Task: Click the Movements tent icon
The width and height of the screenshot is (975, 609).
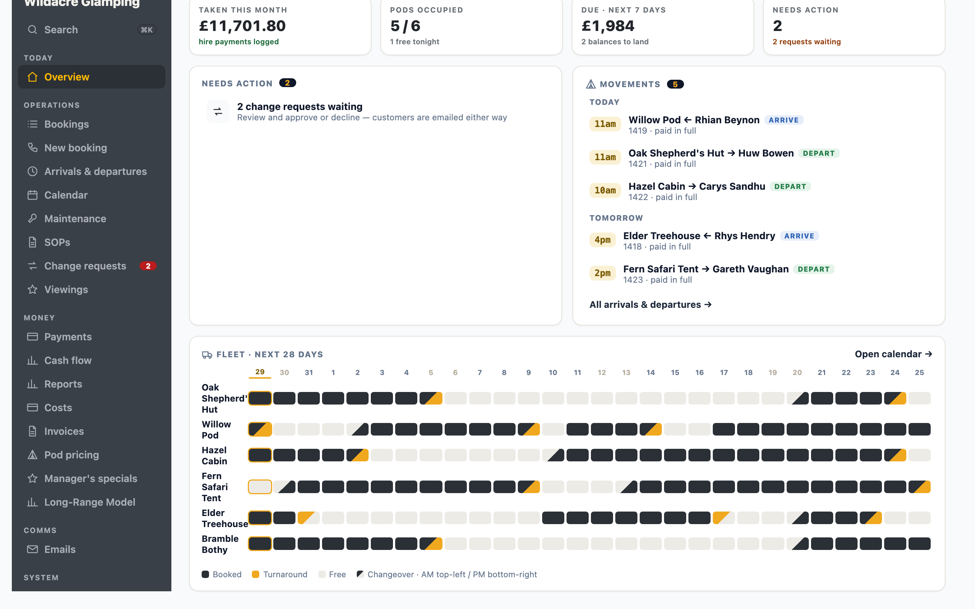Action: pyautogui.click(x=591, y=84)
